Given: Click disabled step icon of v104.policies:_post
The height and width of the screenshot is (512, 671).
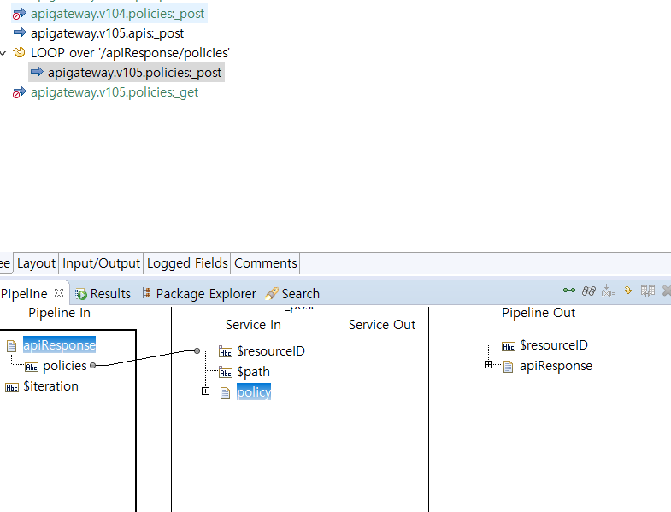Looking at the screenshot, I should point(20,14).
